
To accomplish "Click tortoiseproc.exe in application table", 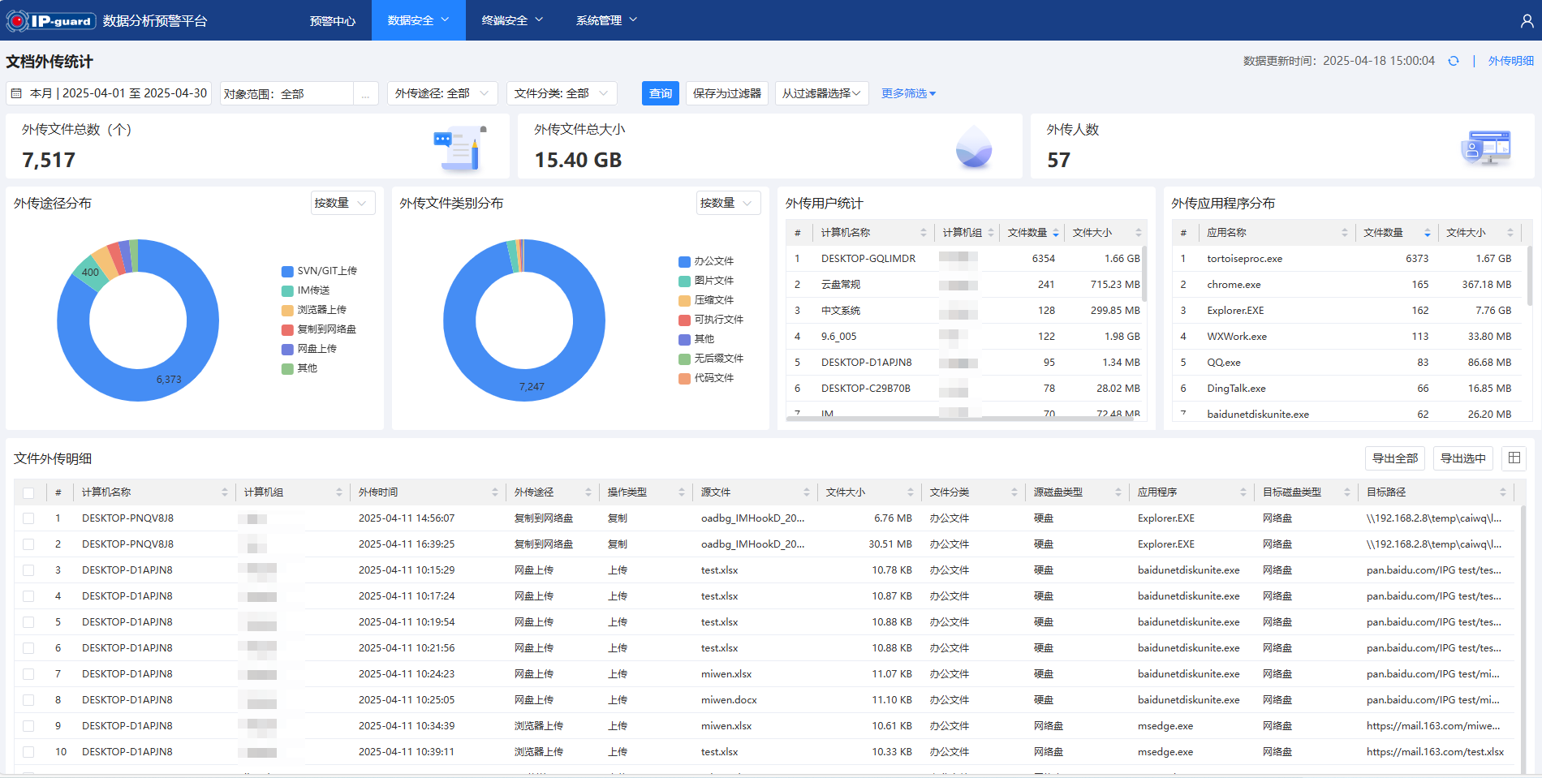I will pos(1244,259).
